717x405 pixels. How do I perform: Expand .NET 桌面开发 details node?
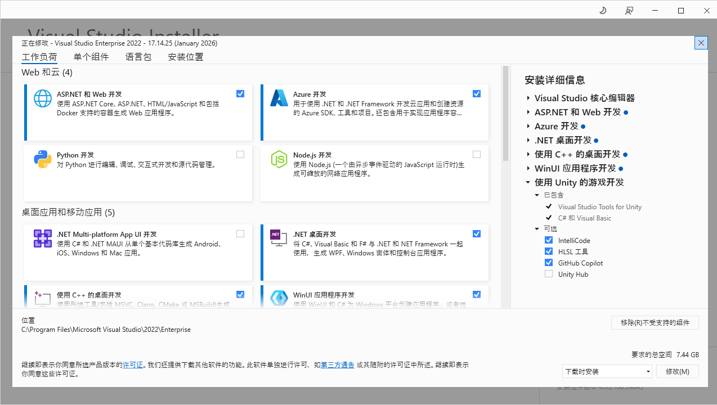tap(528, 140)
